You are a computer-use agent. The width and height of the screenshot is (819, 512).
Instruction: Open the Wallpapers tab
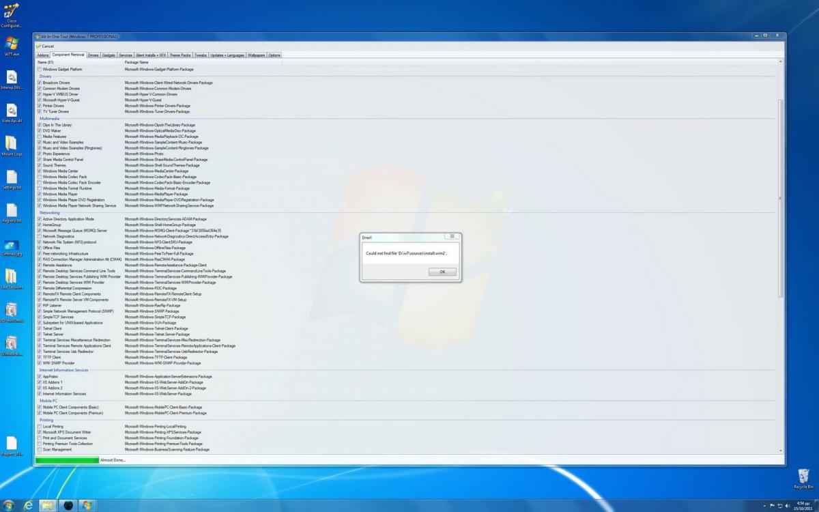[257, 55]
